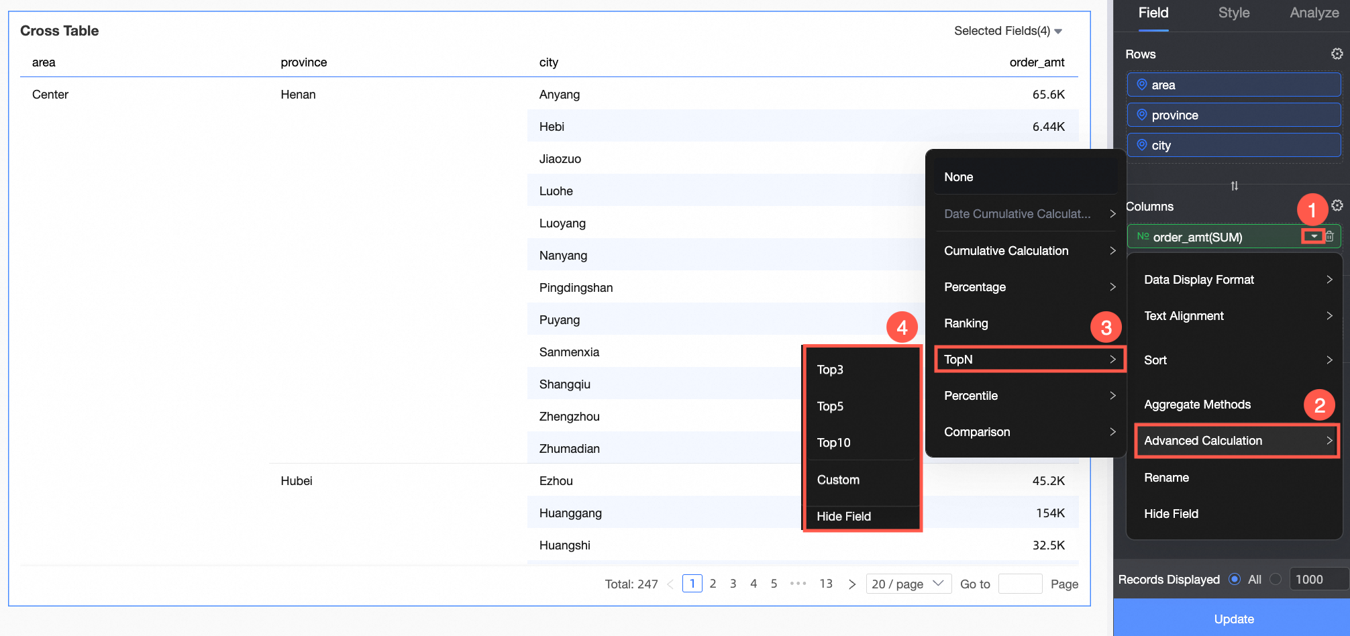Click the city dimension location icon

[1141, 145]
